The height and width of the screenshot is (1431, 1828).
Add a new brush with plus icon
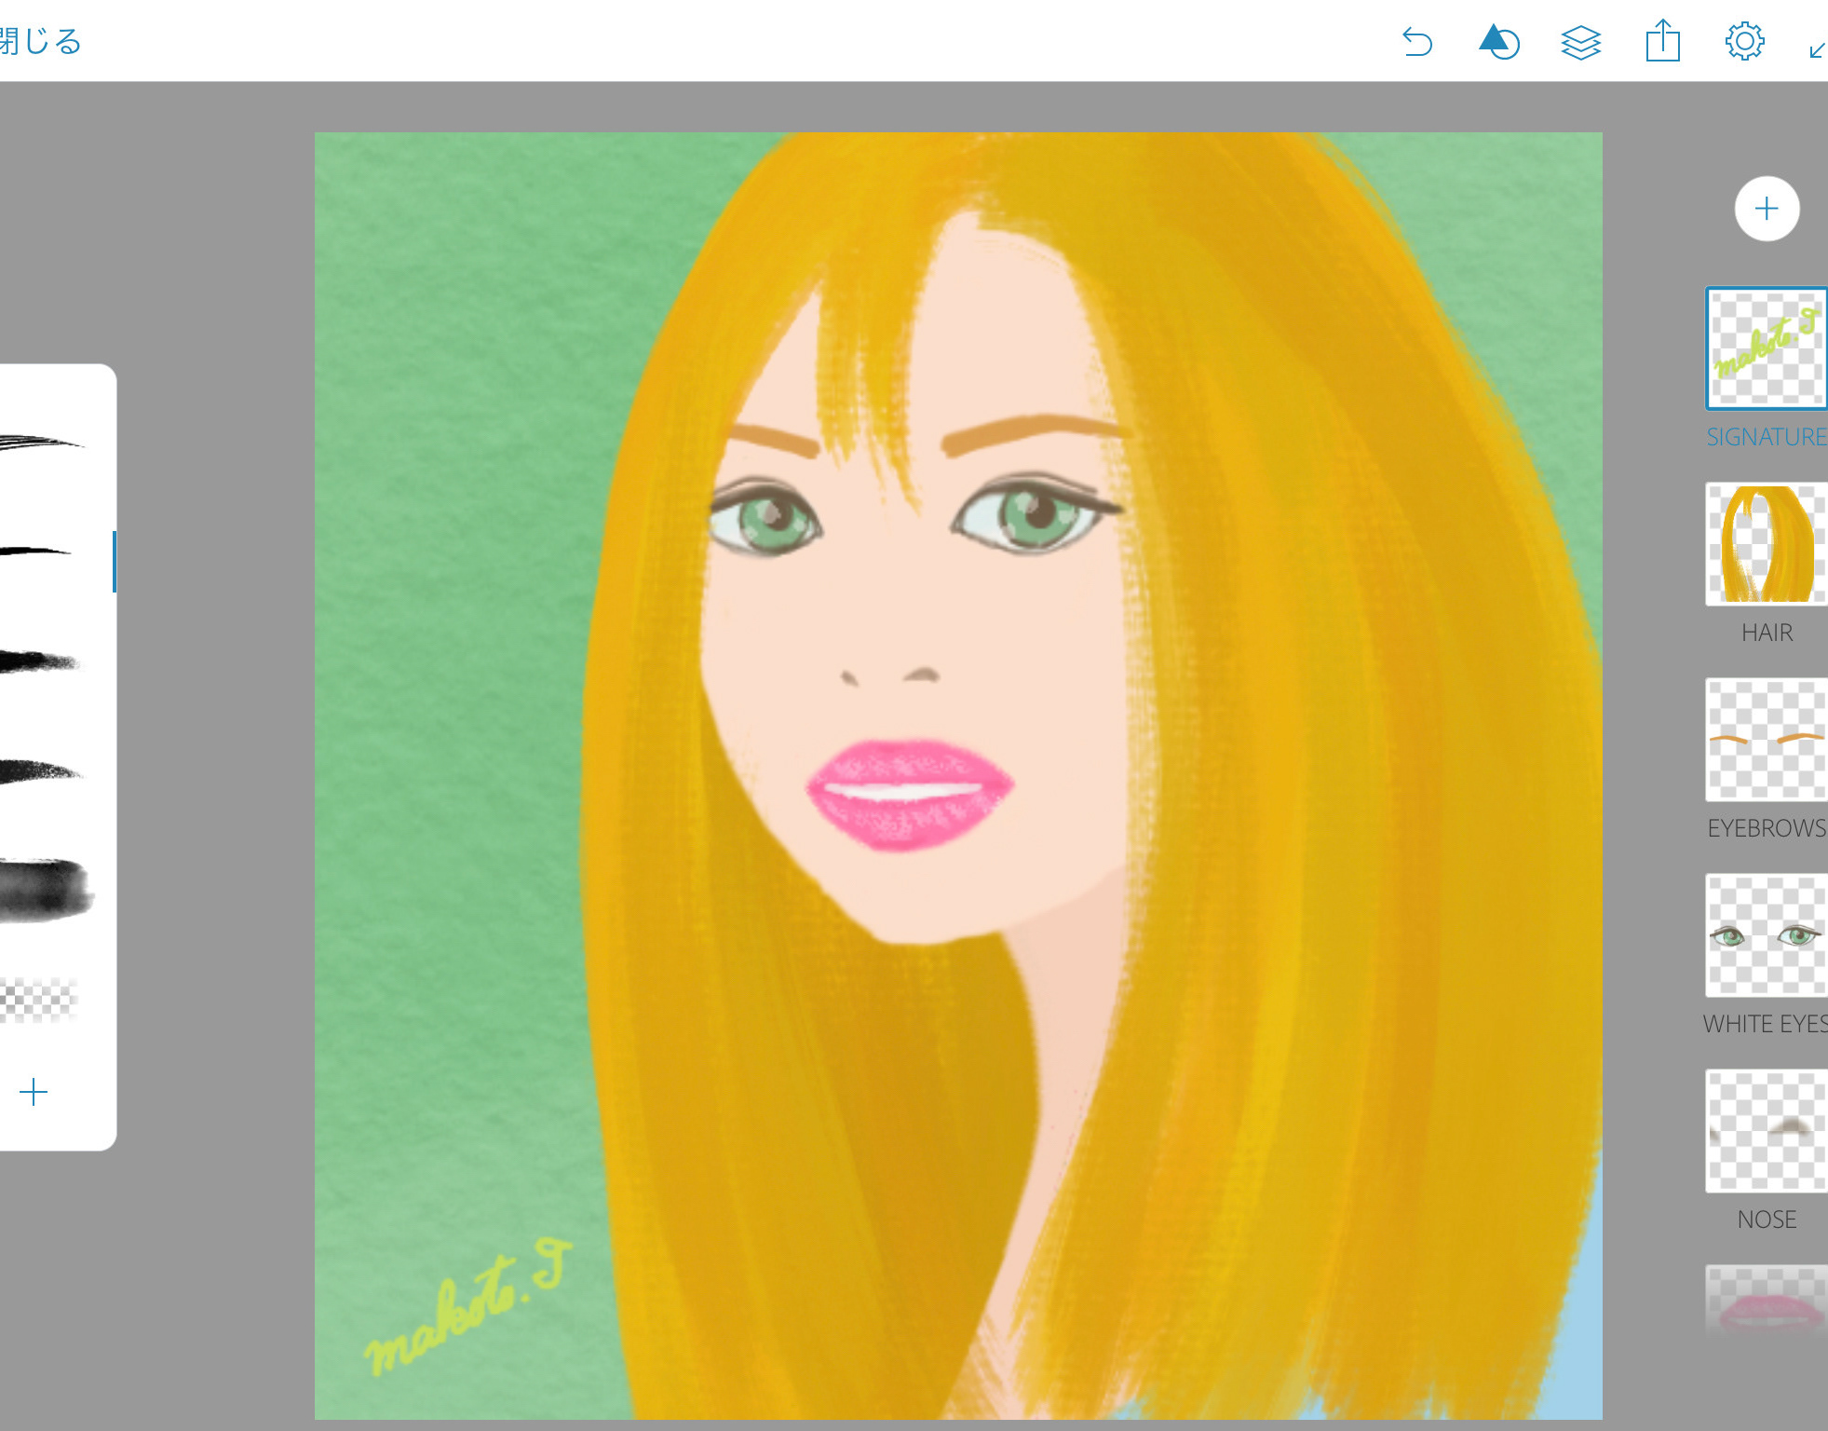tap(34, 1092)
